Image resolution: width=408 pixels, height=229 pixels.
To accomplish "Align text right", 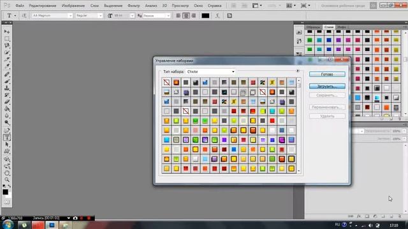I will point(194,15).
